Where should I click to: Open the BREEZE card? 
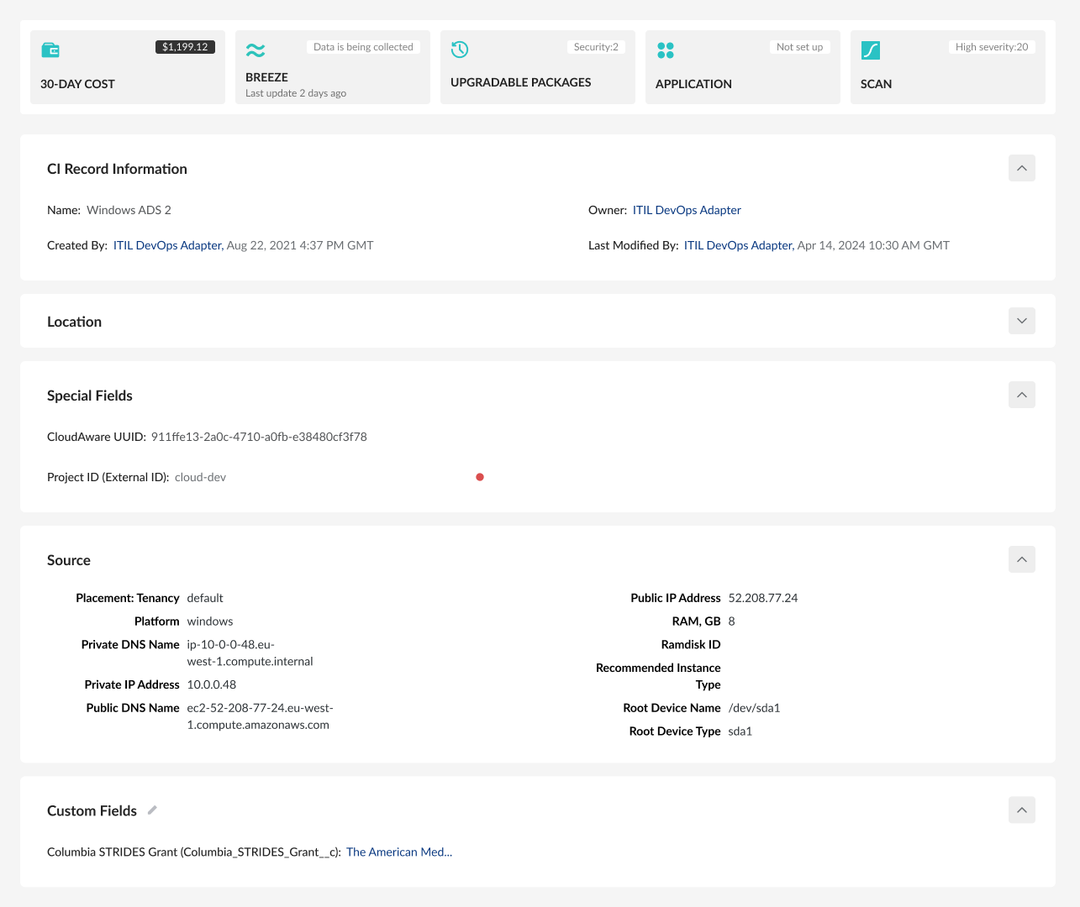click(333, 67)
